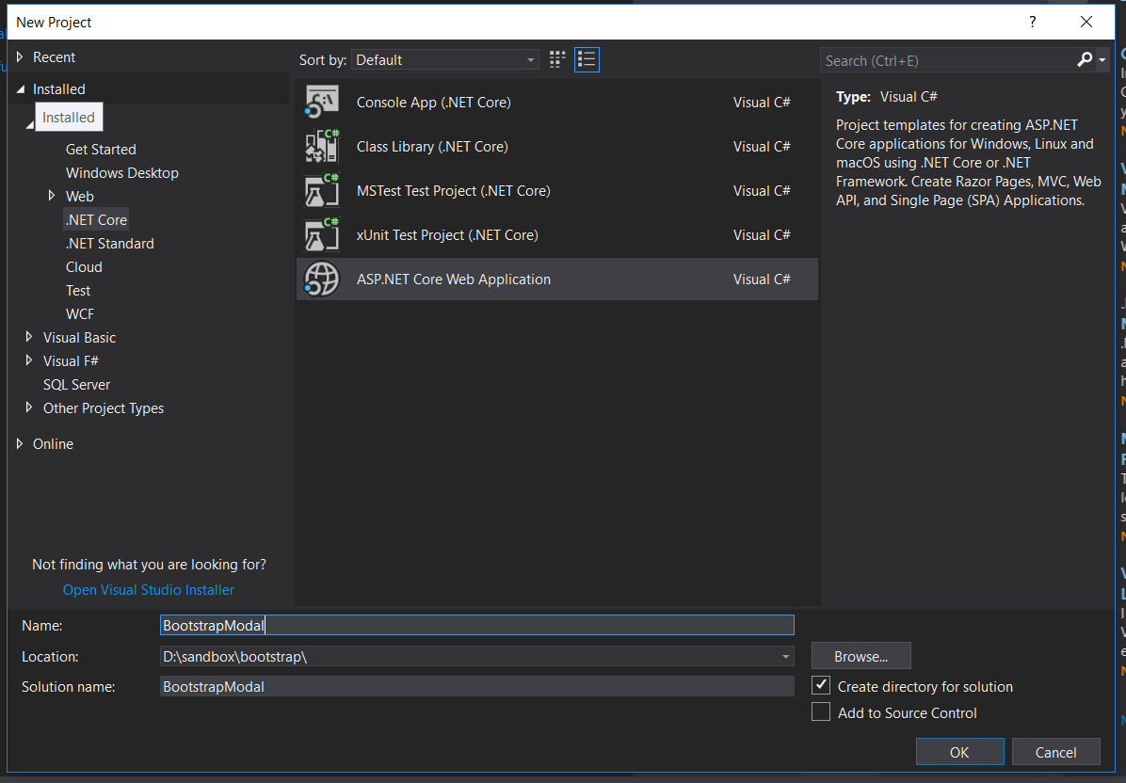Switch to small icons grid view
This screenshot has width=1126, height=783.
coord(557,59)
